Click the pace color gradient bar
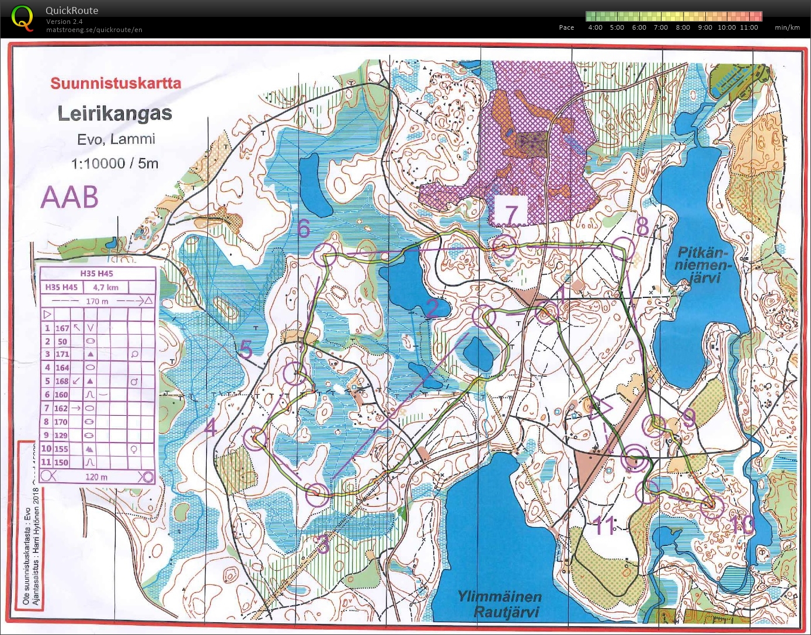This screenshot has width=811, height=635. click(x=674, y=16)
